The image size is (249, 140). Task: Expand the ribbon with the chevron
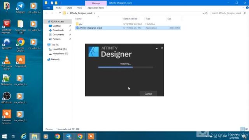click(x=243, y=8)
